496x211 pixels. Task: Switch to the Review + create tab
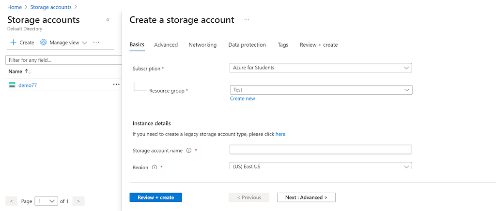[319, 45]
